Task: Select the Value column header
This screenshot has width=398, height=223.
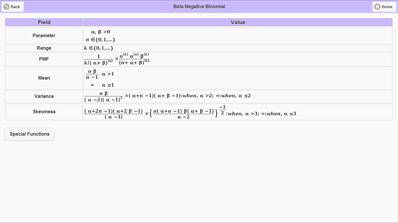Action: click(237, 22)
